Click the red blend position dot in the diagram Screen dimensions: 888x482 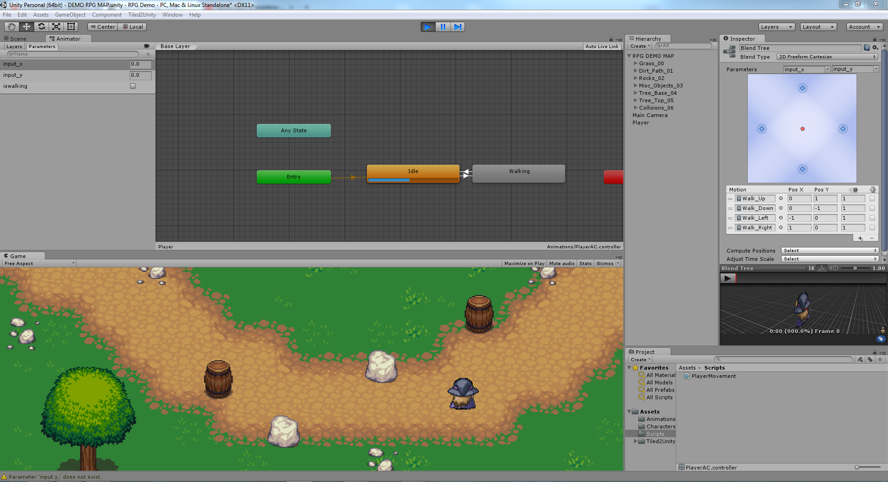[802, 129]
